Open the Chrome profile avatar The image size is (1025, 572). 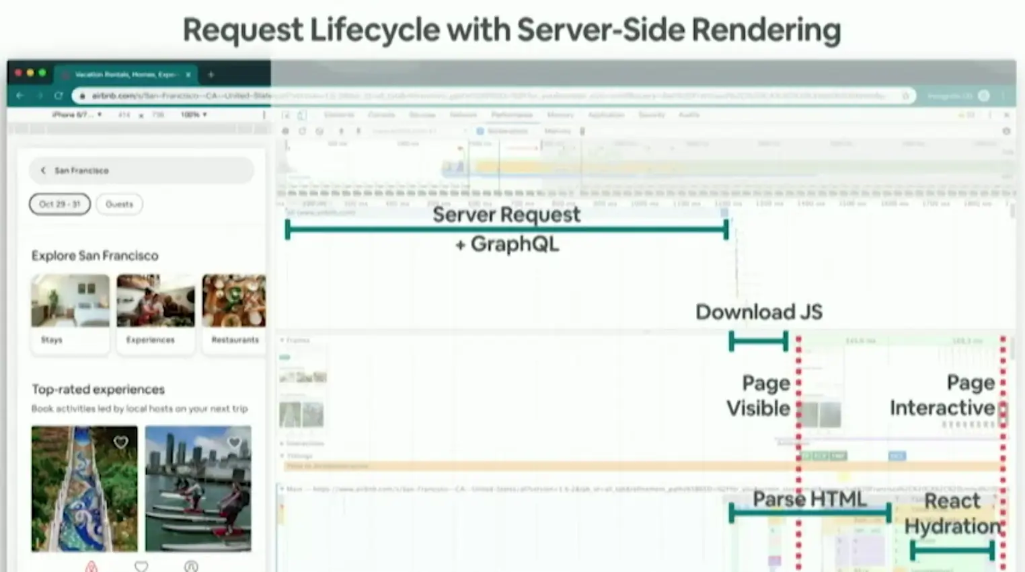pyautogui.click(x=984, y=96)
